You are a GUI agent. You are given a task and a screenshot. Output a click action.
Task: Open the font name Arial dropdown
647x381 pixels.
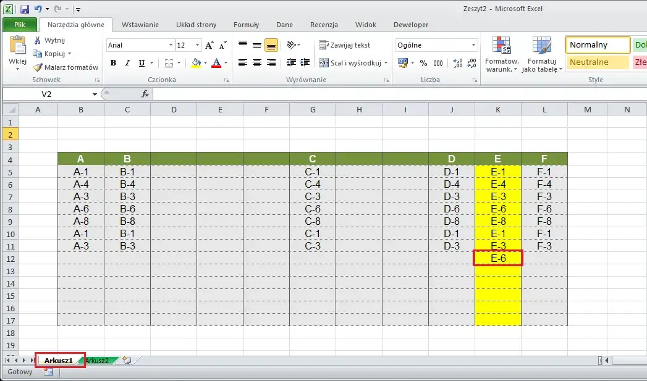[x=171, y=45]
